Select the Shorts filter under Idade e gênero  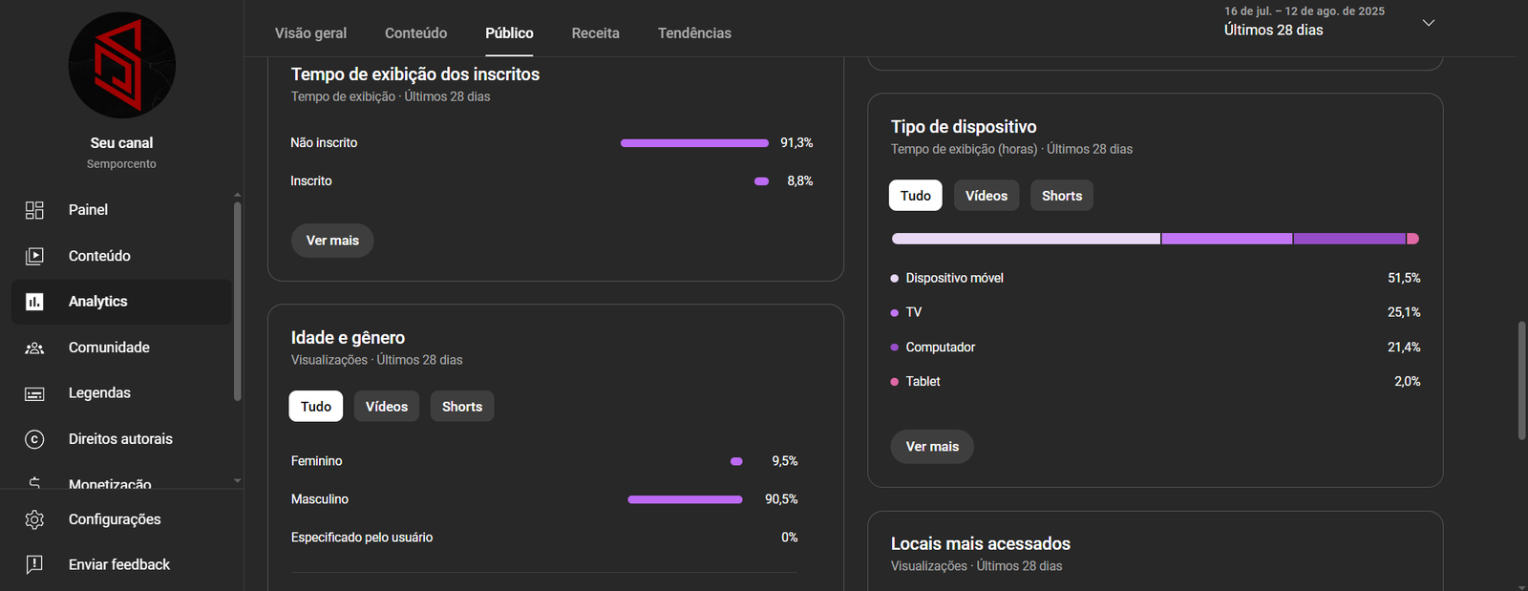click(462, 407)
